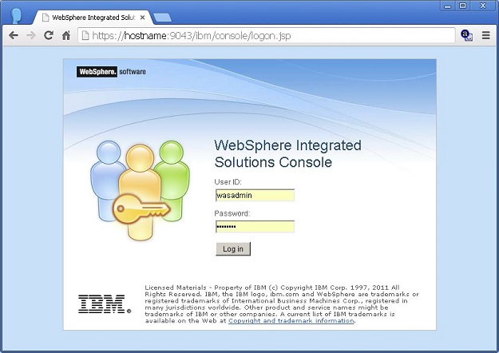The image size is (499, 353).
Task: Close the WebSphere Integrated Solutions tab
Action: [x=143, y=18]
